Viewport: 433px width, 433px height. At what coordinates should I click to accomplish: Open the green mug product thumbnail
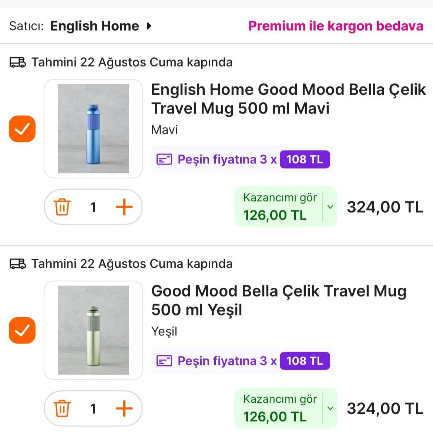click(x=93, y=330)
